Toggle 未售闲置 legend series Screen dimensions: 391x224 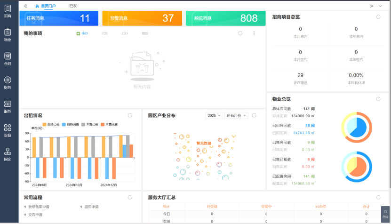(109, 124)
